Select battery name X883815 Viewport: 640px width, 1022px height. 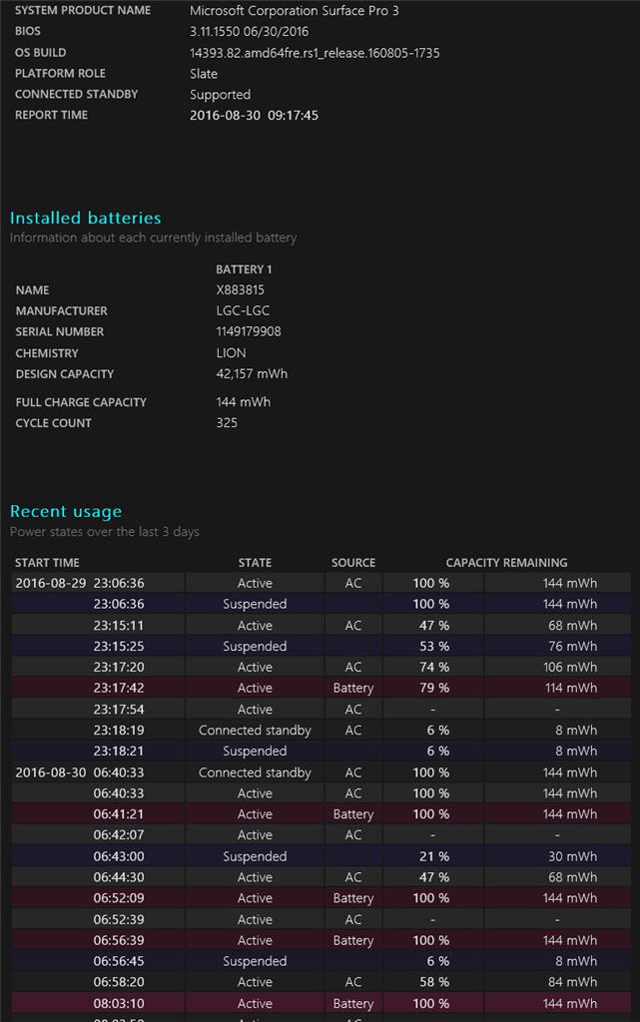(x=240, y=290)
